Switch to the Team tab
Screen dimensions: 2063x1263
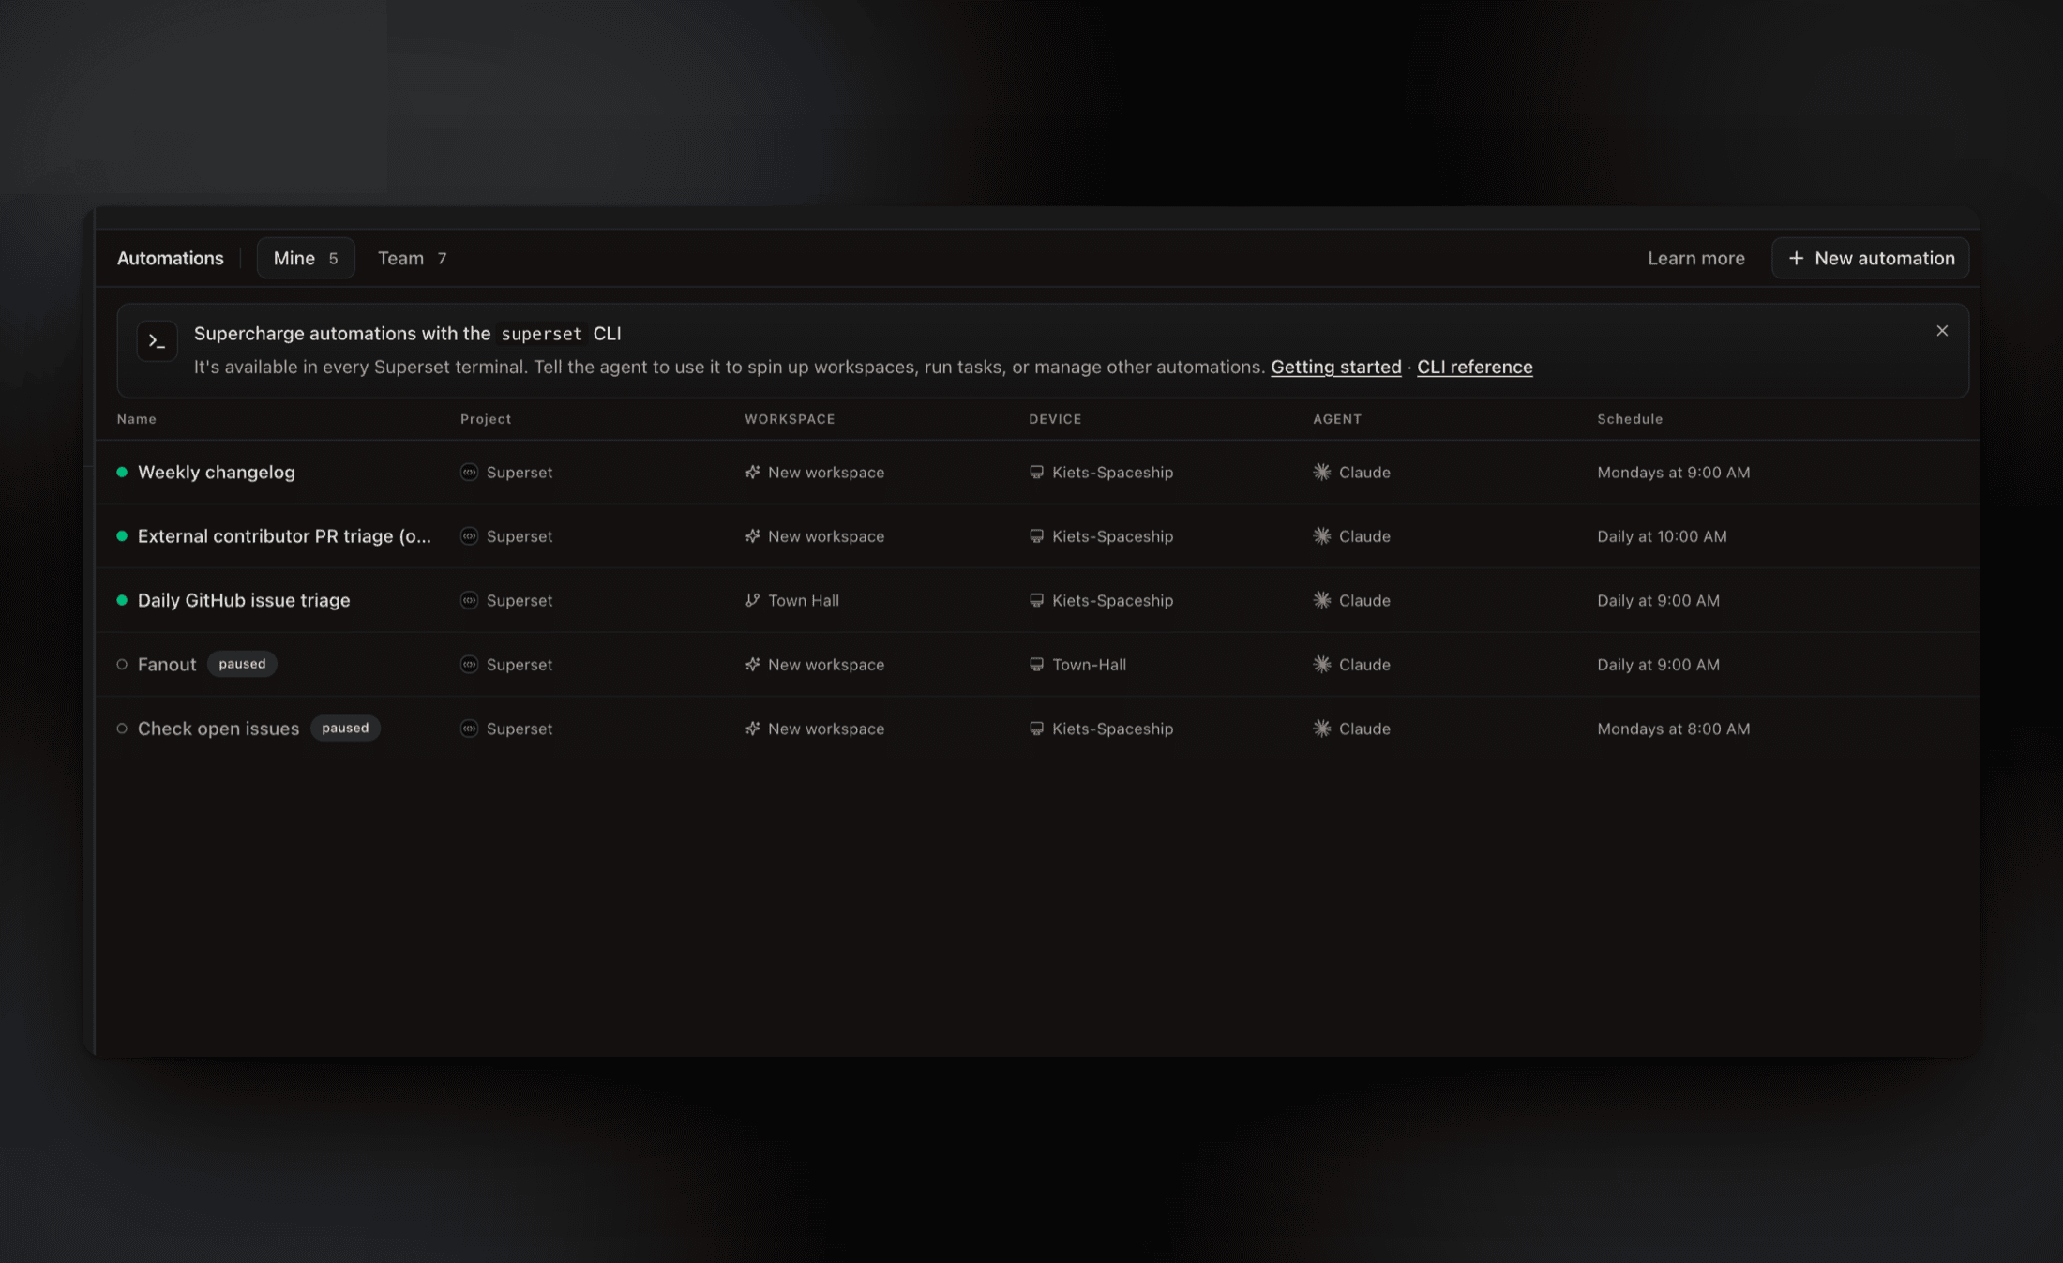tap(413, 258)
